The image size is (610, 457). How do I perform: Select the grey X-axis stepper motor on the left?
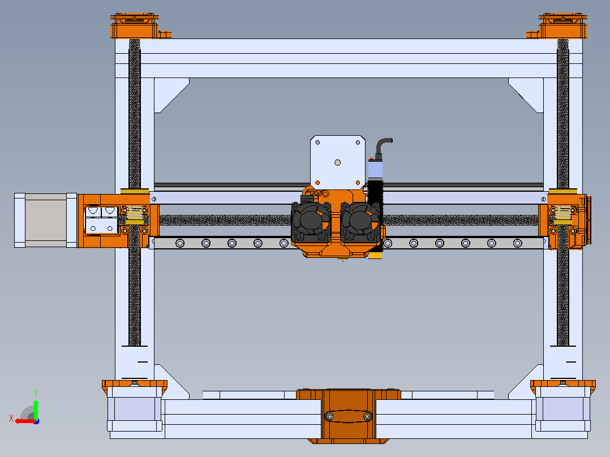tap(45, 220)
